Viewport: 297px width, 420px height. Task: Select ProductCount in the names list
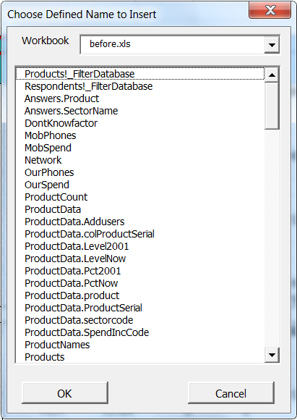(x=140, y=197)
